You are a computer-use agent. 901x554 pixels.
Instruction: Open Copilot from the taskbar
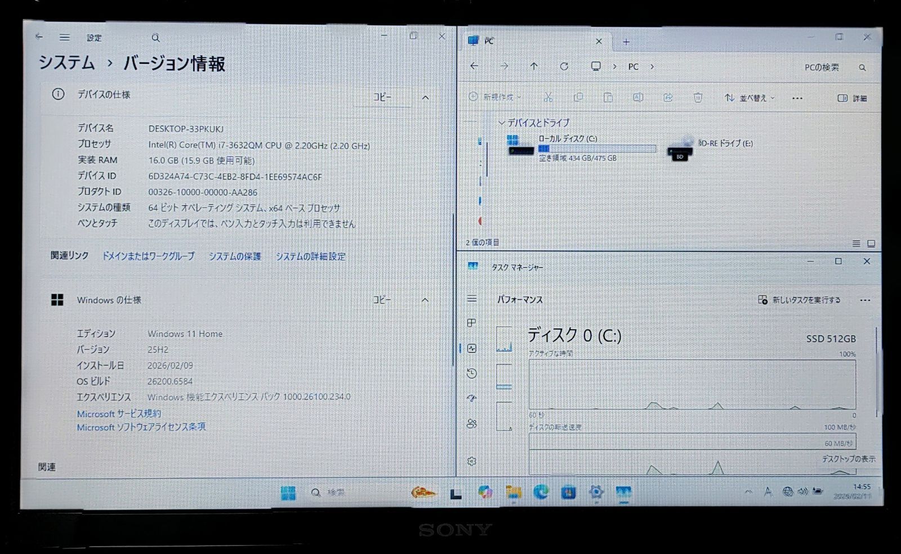click(x=485, y=493)
